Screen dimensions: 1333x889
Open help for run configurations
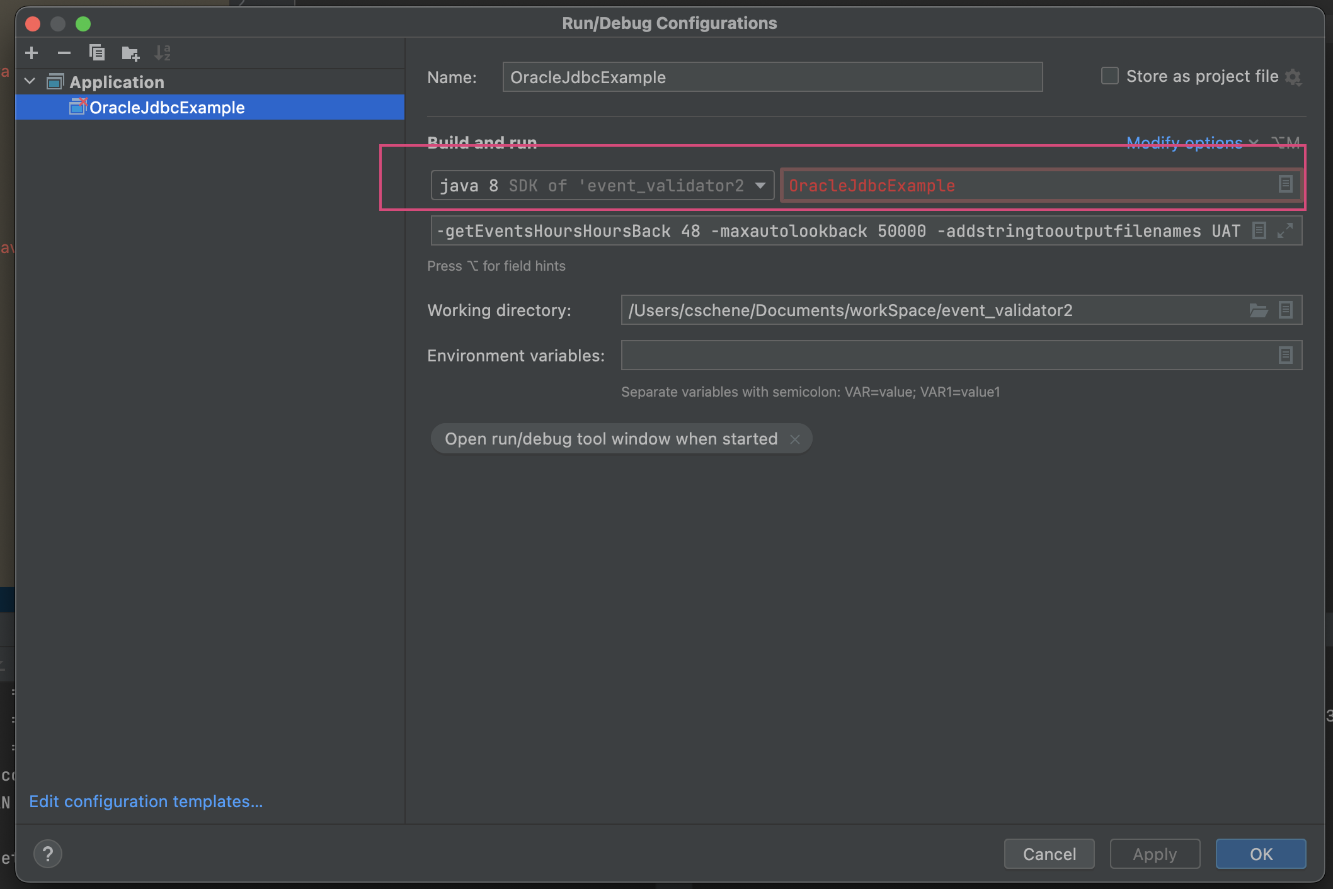(47, 854)
